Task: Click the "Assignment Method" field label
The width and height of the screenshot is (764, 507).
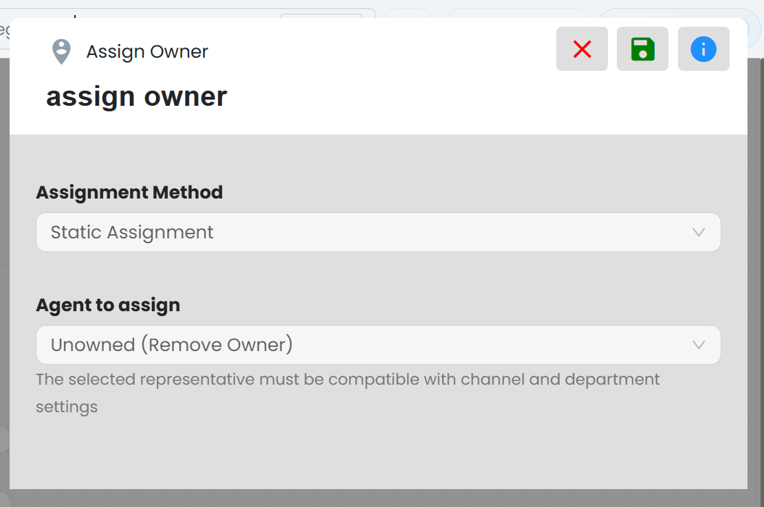Action: click(129, 192)
